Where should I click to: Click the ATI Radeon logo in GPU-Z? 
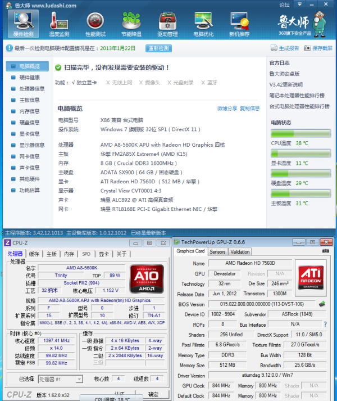[x=311, y=278]
